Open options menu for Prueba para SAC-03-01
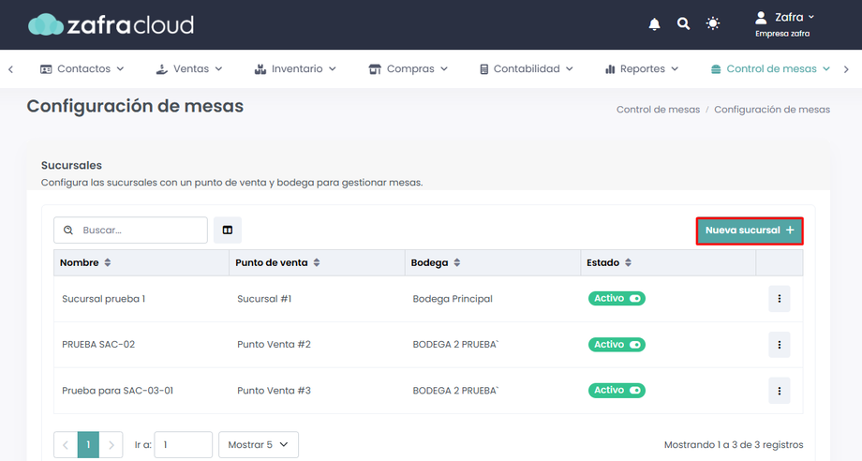 tap(779, 391)
